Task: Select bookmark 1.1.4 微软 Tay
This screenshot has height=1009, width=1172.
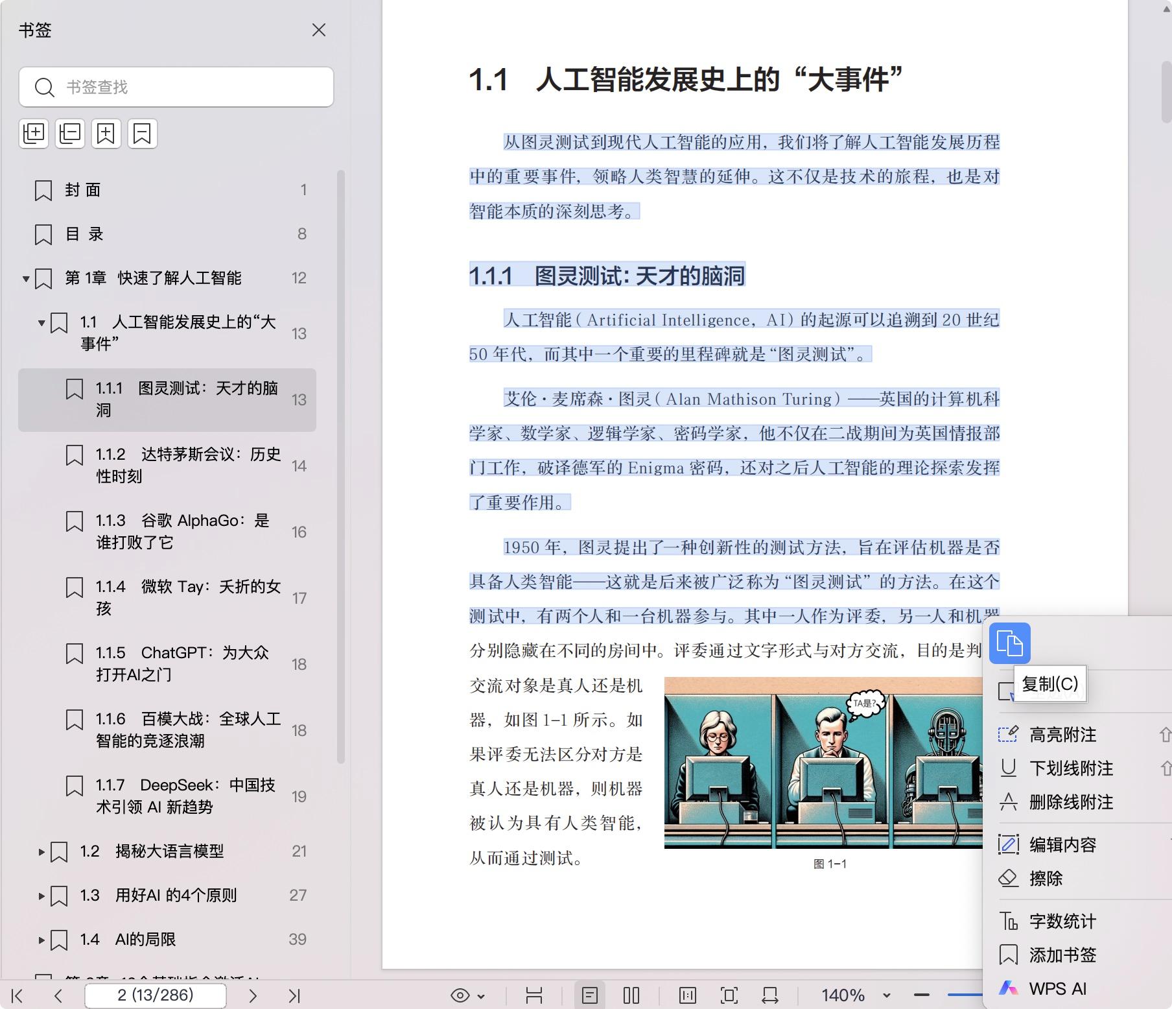Action: click(167, 598)
